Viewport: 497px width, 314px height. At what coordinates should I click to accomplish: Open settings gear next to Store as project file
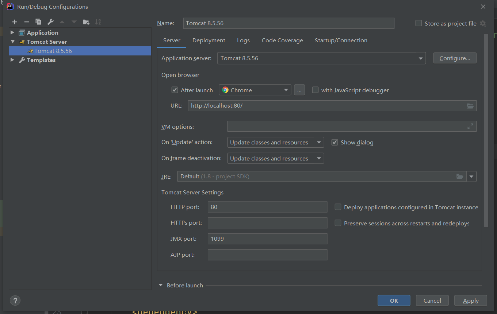483,23
